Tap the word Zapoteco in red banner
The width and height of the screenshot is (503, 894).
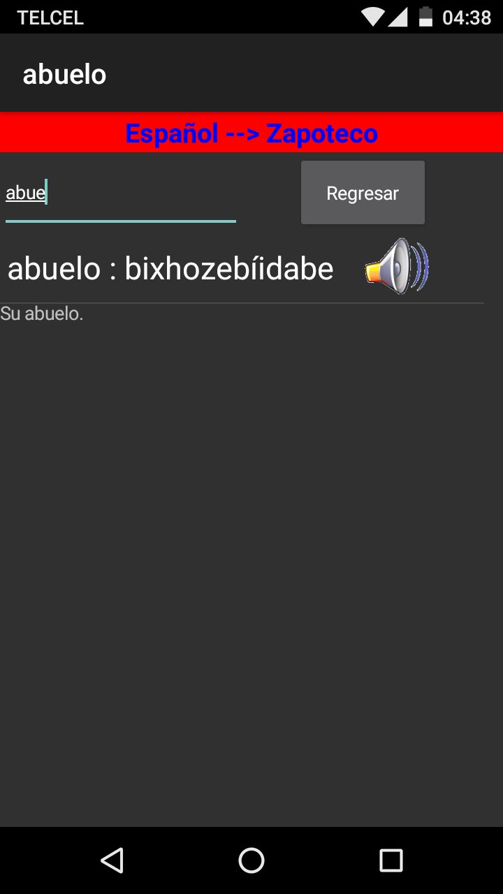pos(322,133)
